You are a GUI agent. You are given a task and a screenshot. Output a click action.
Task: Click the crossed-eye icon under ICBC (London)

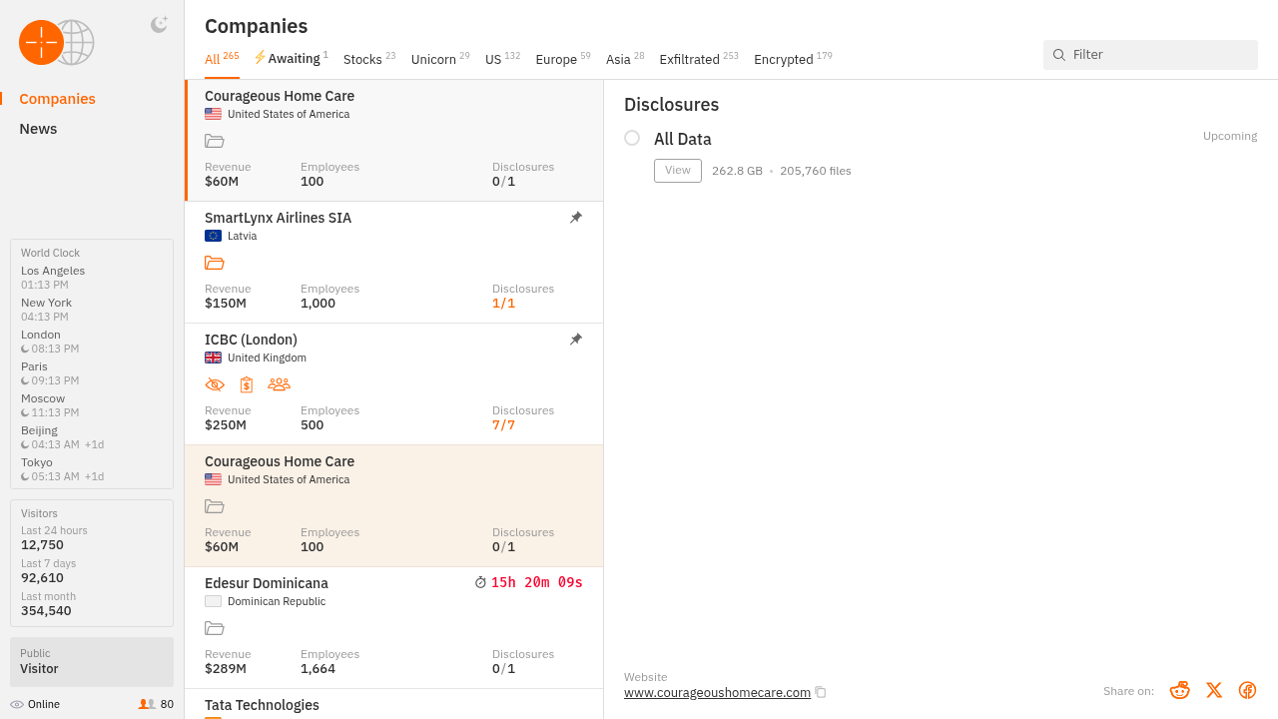click(x=215, y=384)
